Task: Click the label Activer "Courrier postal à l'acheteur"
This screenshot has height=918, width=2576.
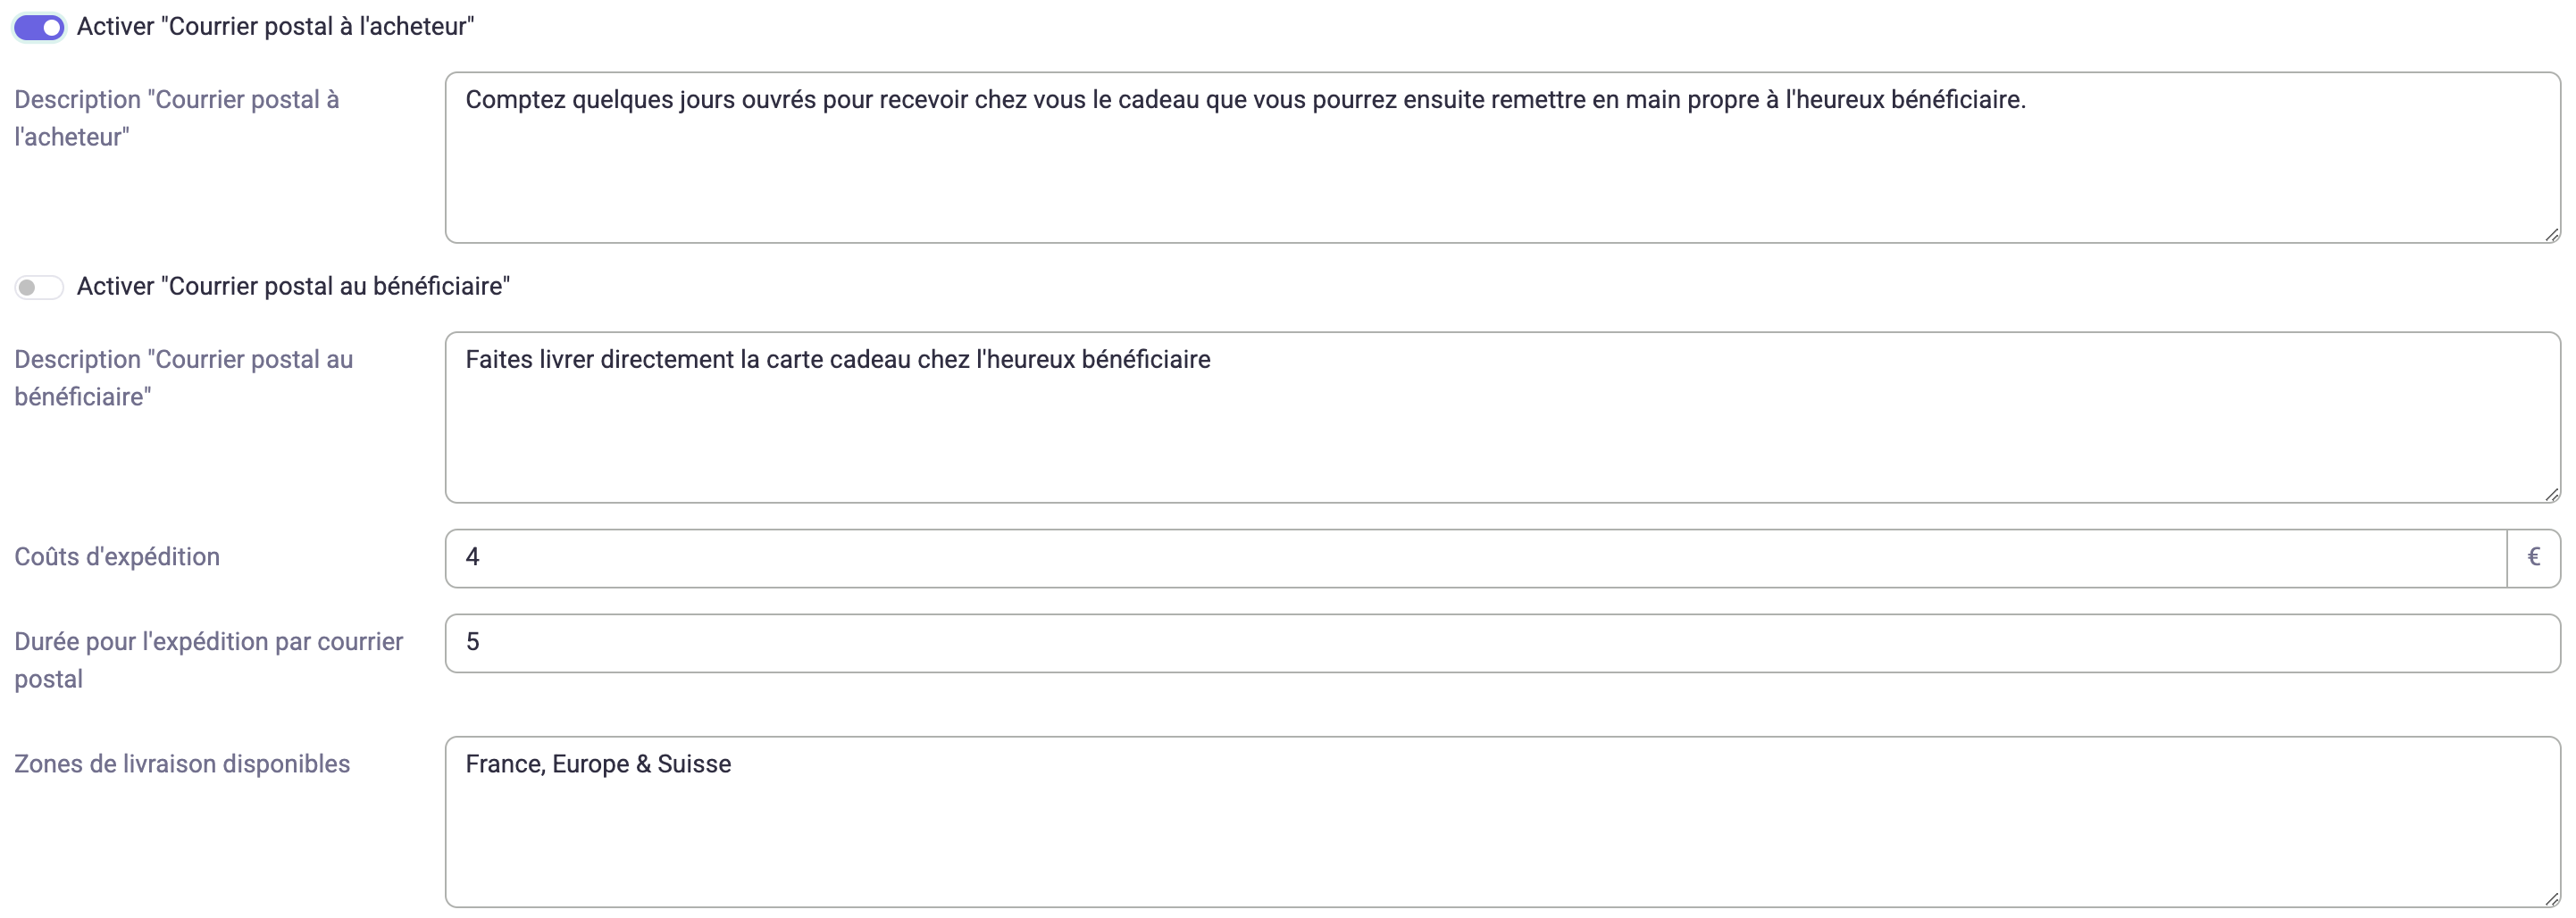Action: click(x=275, y=27)
